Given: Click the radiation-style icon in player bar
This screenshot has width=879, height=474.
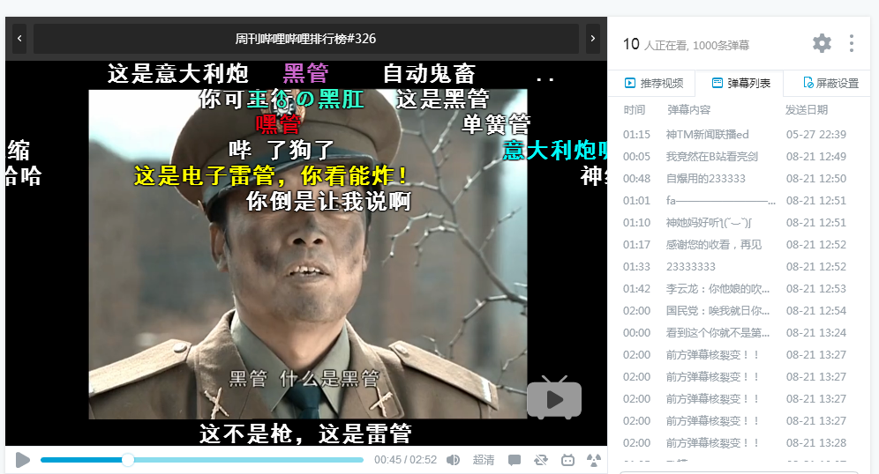Looking at the screenshot, I should pyautogui.click(x=594, y=460).
